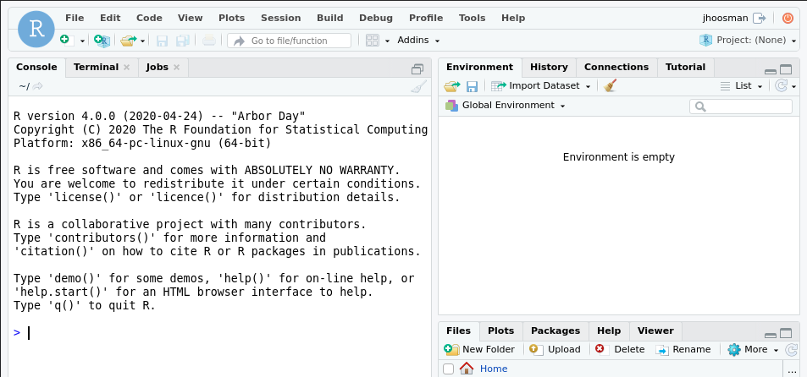
Task: Open New File dropdown arrow
Action: pyautogui.click(x=82, y=41)
